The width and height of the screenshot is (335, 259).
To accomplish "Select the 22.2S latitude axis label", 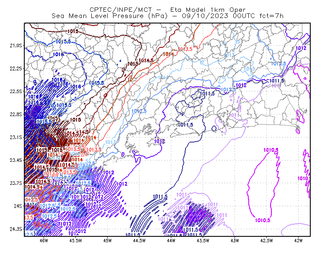I will pos(16,68).
